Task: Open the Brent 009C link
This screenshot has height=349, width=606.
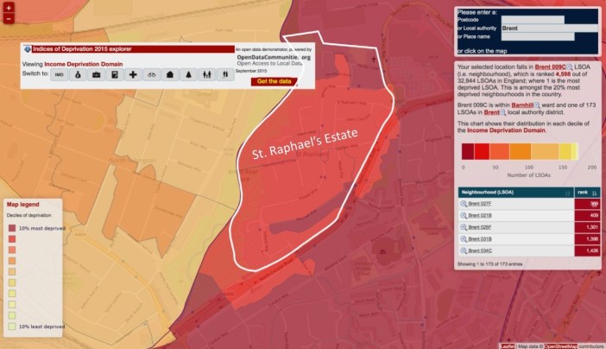Action: pos(549,67)
